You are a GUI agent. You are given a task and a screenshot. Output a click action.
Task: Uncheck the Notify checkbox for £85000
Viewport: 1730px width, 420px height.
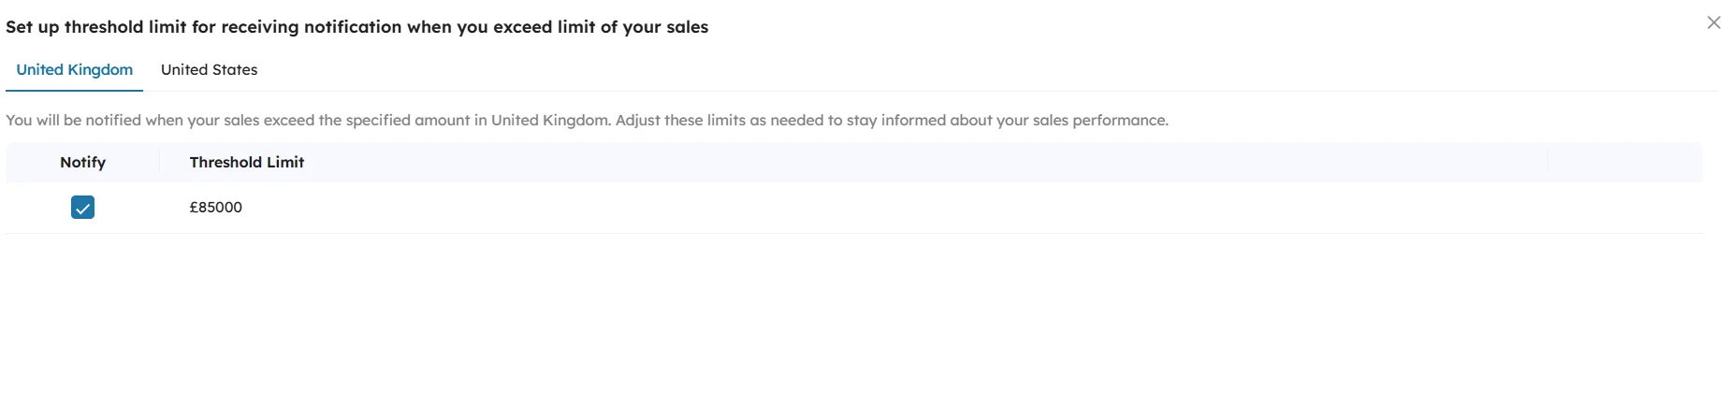pyautogui.click(x=82, y=208)
